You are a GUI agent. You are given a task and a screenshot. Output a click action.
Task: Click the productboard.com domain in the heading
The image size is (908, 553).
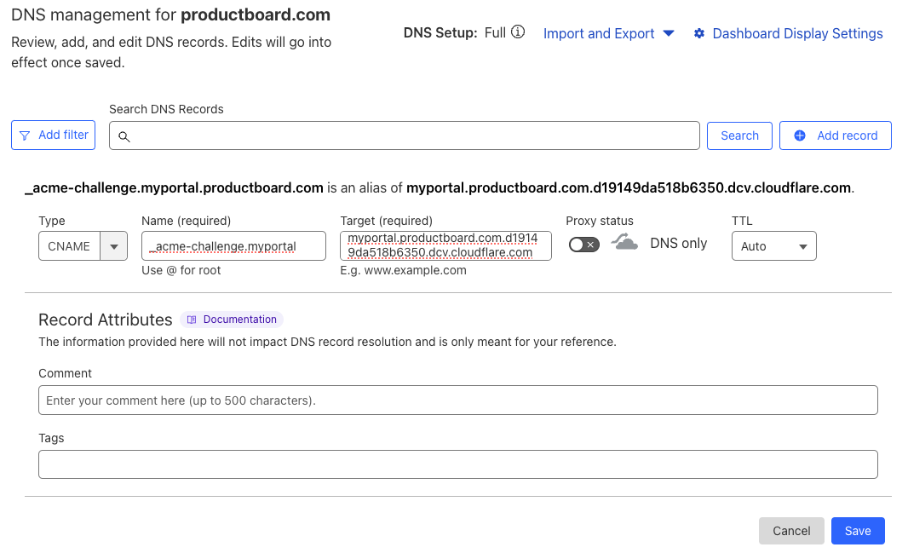click(256, 14)
